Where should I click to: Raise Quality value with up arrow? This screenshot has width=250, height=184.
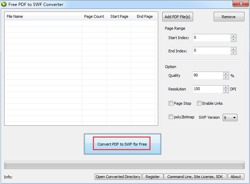tap(226, 74)
